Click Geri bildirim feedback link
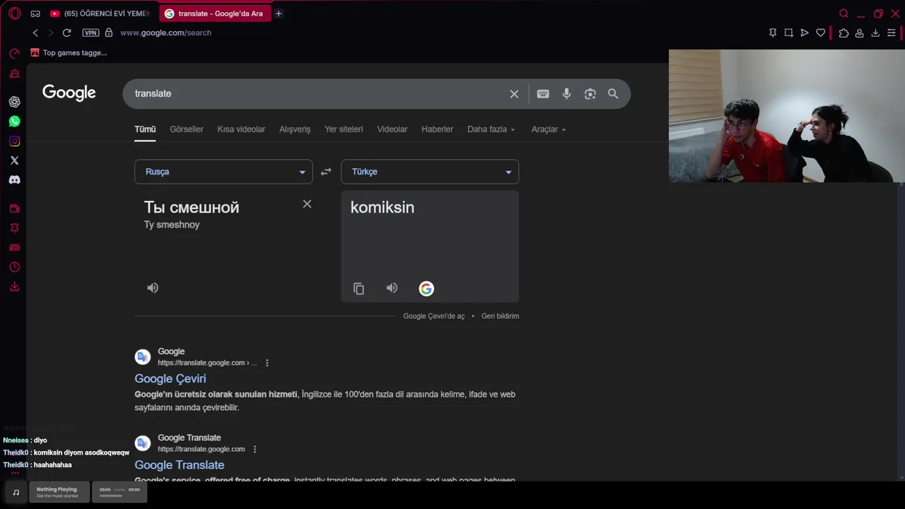 (x=500, y=316)
